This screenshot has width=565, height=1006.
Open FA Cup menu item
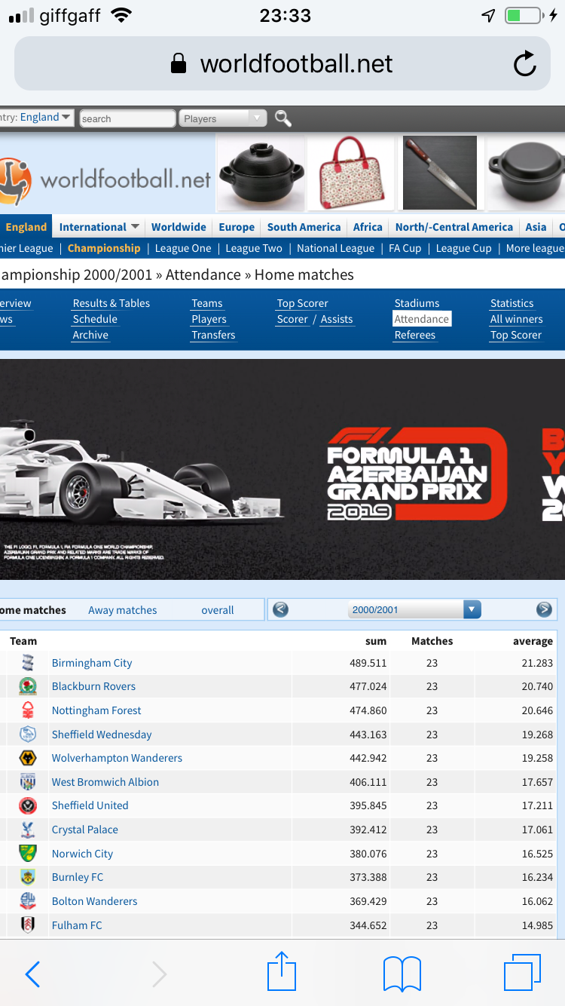point(405,248)
